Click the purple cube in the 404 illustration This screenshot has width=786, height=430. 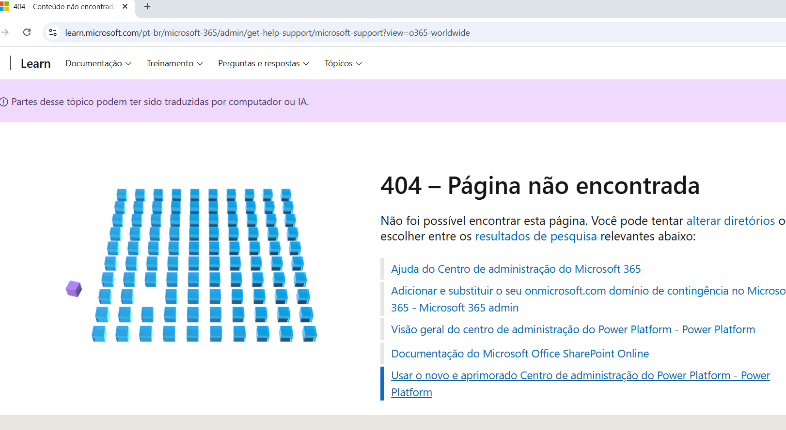click(x=74, y=289)
